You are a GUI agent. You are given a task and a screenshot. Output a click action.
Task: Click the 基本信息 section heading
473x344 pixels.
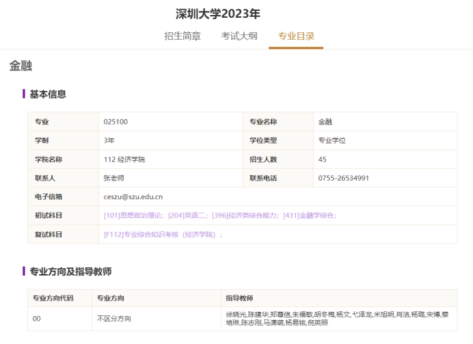tap(47, 94)
